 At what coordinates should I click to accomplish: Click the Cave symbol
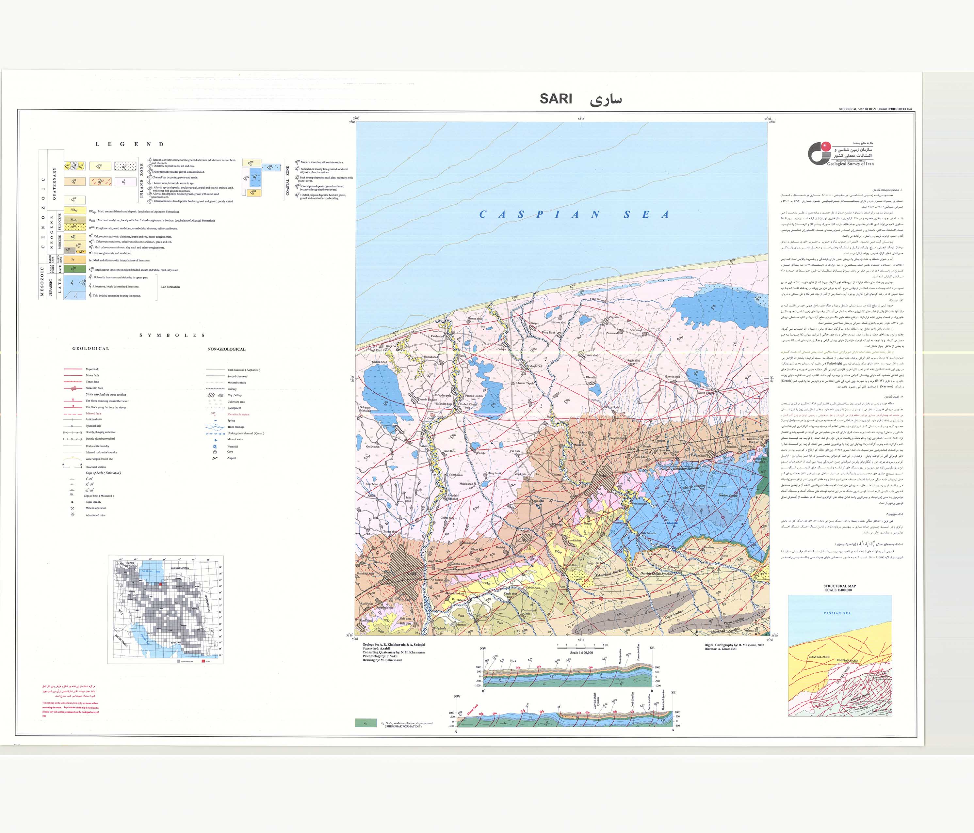(x=215, y=452)
